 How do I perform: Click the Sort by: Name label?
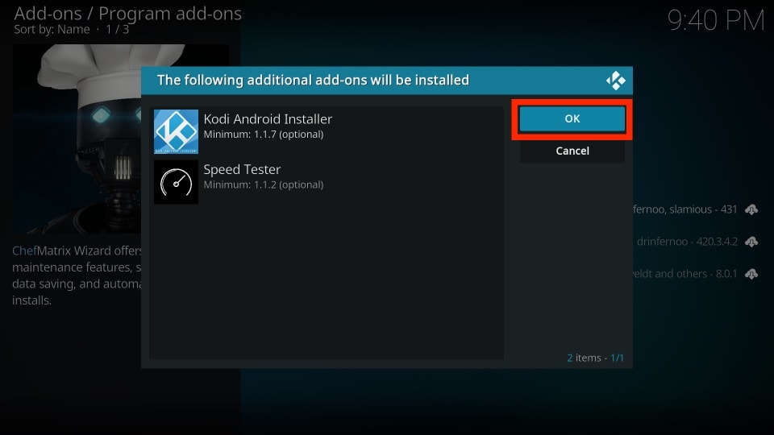52,30
